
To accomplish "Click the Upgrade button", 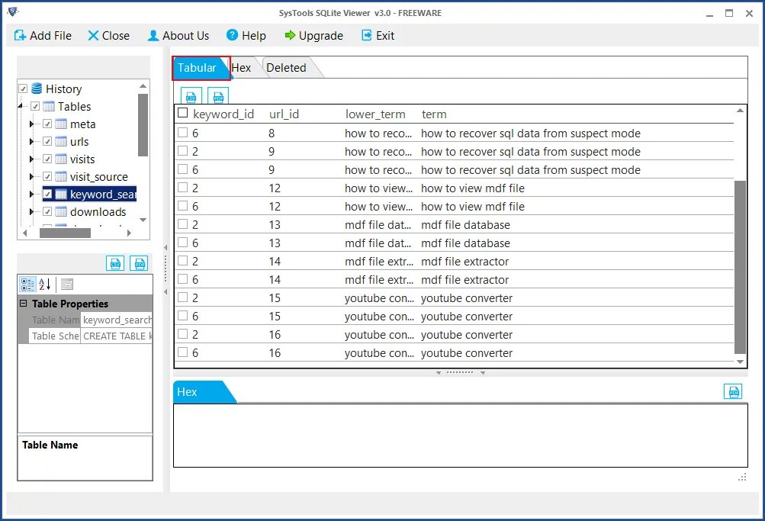I will [313, 36].
